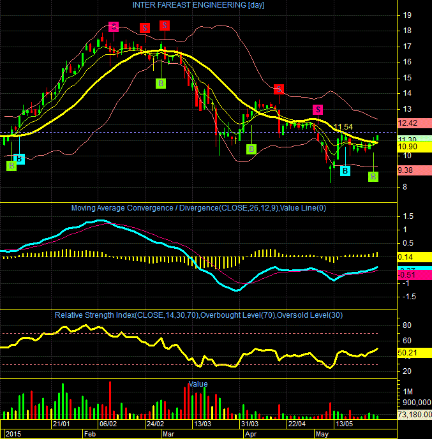Image resolution: width=432 pixels, height=439 pixels.
Task: Click the Relative Strength Index panel title
Action: coord(198,315)
